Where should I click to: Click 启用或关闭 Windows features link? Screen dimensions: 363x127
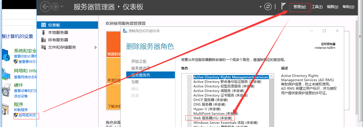tap(27, 115)
